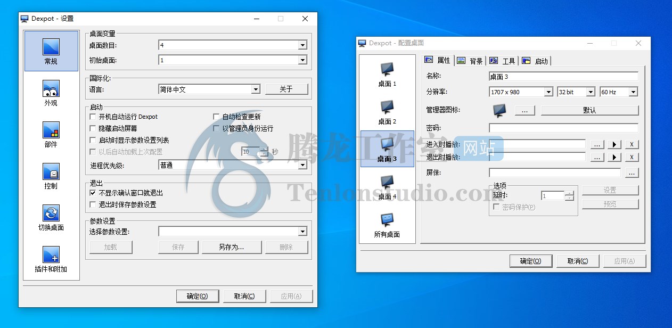
Task: Open the 60 Hz refresh rate dropdown
Action: (633, 92)
